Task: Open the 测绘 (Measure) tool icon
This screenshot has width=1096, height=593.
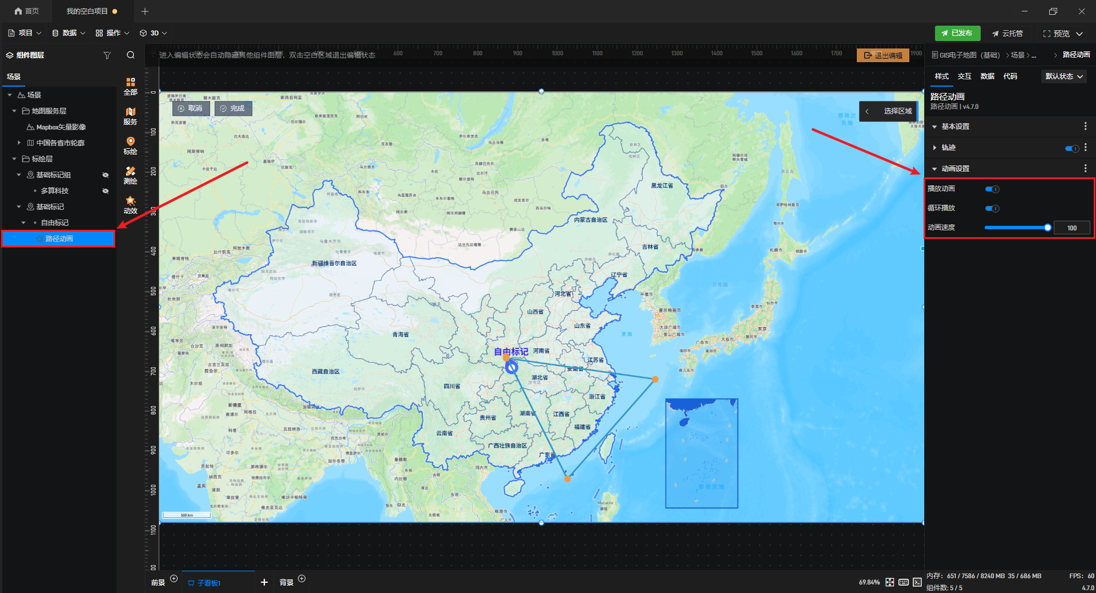Action: point(130,175)
